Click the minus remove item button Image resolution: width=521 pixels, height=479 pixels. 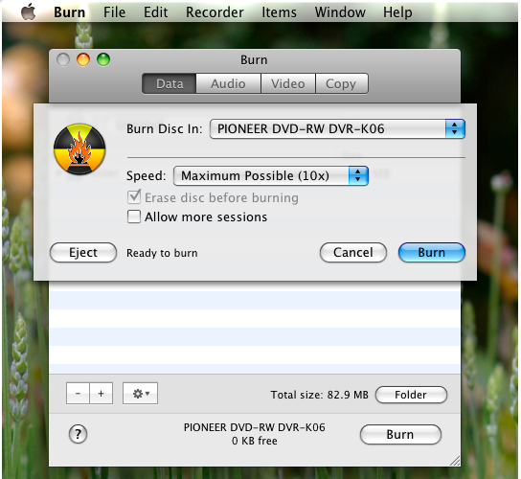[x=78, y=394]
